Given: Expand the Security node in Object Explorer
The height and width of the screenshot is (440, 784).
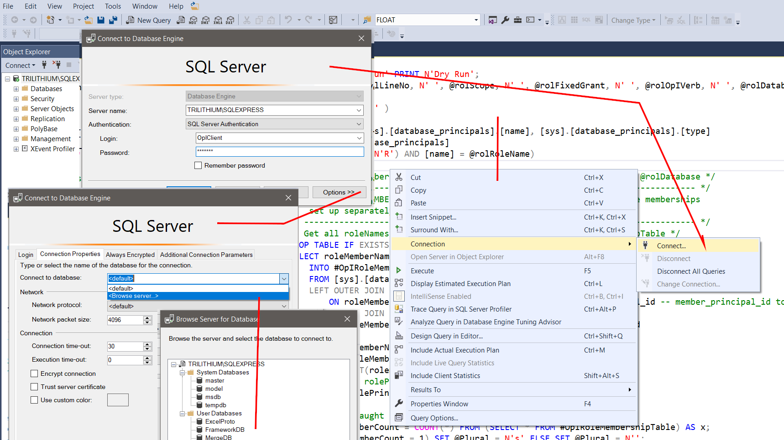Looking at the screenshot, I should click(x=16, y=99).
